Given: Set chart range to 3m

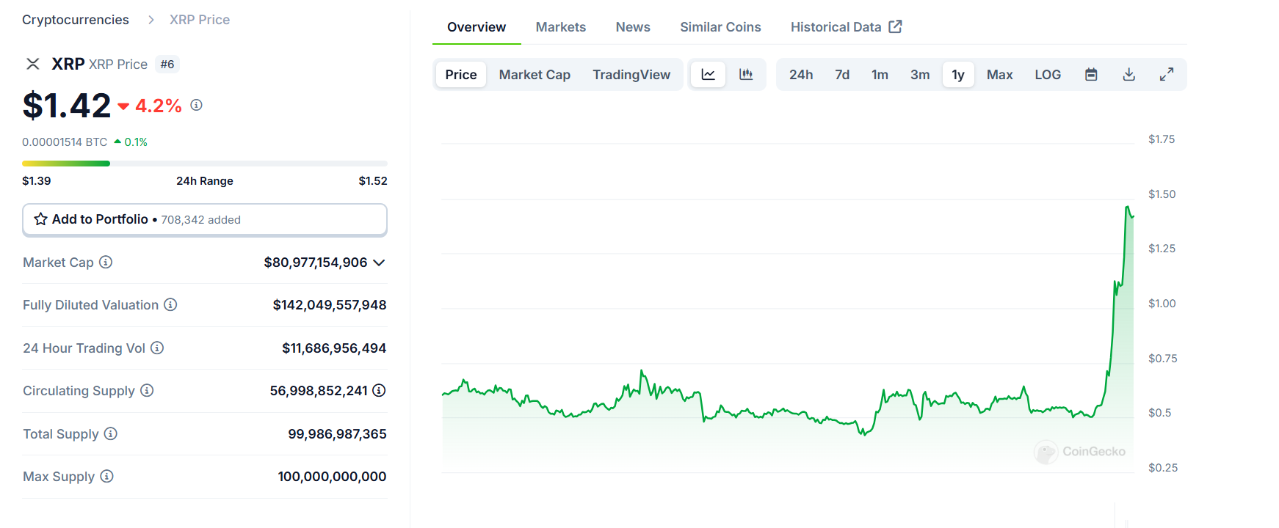Looking at the screenshot, I should click(x=920, y=74).
